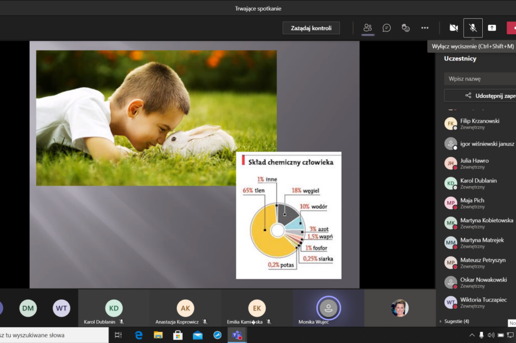Click the KD avatar in Karol Dublanin's tile
The width and height of the screenshot is (516, 343).
114,308
